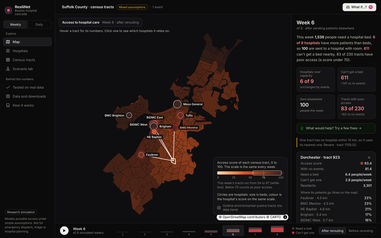381x238 pixels.
Task: Click the BMC Menino 4.5 km row
Action: pyautogui.click(x=336, y=204)
